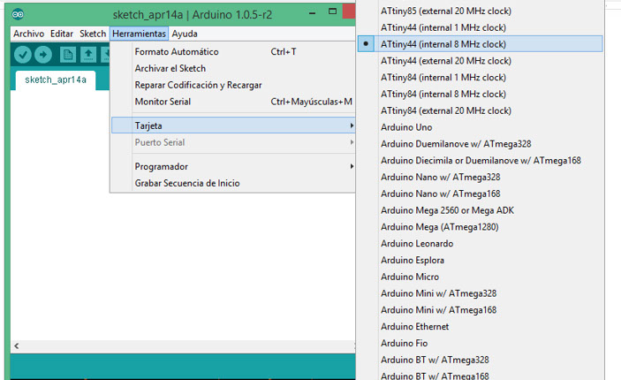Open the Ayuda menu
The width and height of the screenshot is (621, 380).
point(185,34)
